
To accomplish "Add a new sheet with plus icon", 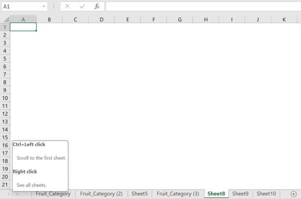I will [294, 194].
